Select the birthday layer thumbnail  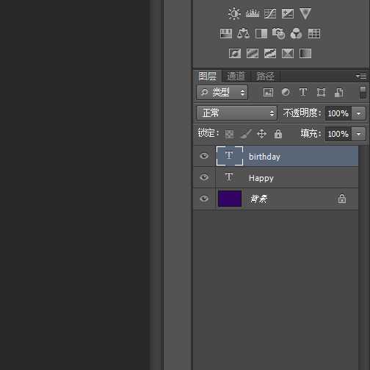click(230, 156)
